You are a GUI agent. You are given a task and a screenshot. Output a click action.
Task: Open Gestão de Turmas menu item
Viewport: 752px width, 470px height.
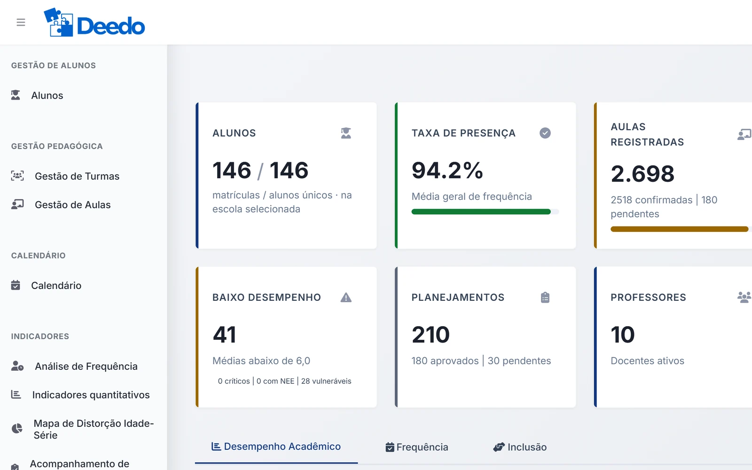point(77,176)
